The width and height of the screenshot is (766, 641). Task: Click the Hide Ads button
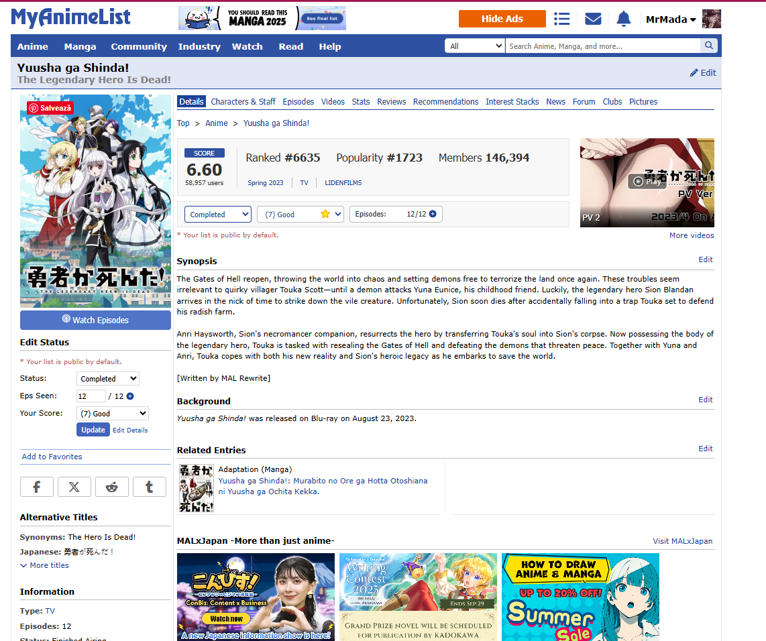tap(502, 19)
